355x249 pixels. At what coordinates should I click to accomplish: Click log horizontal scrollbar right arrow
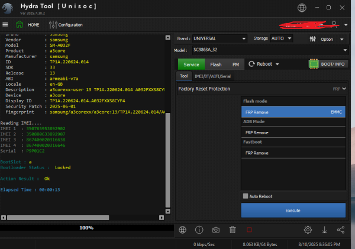click(162, 218)
